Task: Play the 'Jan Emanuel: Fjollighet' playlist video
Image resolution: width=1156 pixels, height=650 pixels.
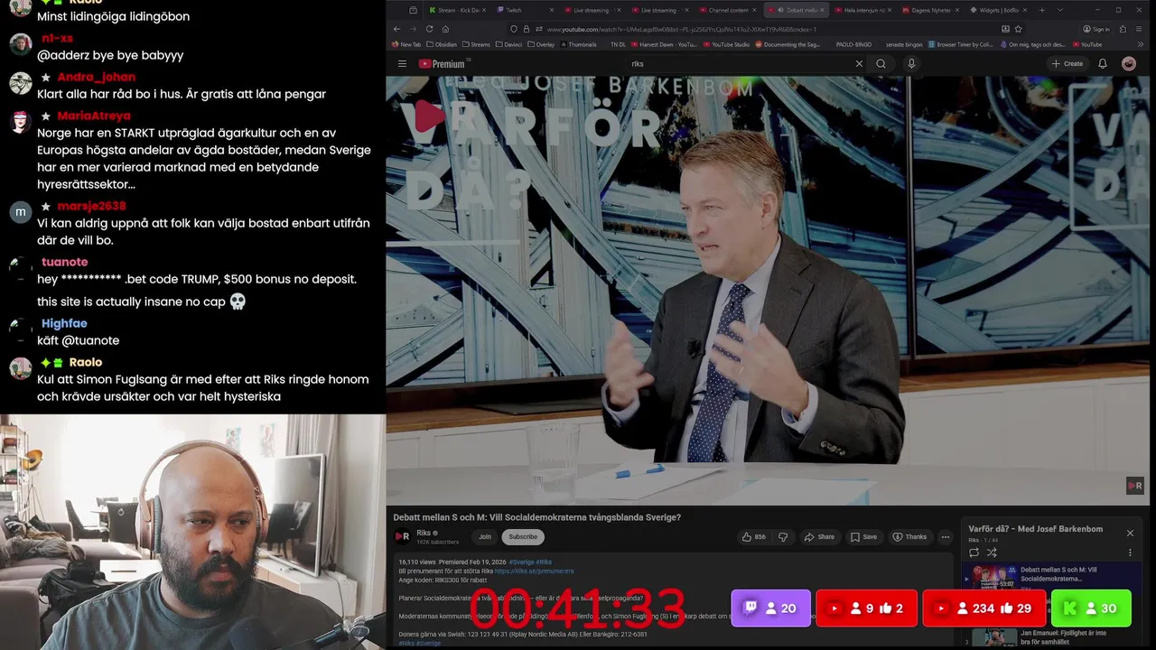Action: 1052,636
